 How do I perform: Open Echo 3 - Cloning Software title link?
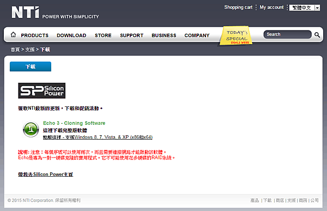point(74,123)
